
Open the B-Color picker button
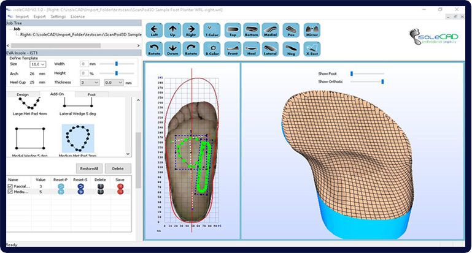212,49
